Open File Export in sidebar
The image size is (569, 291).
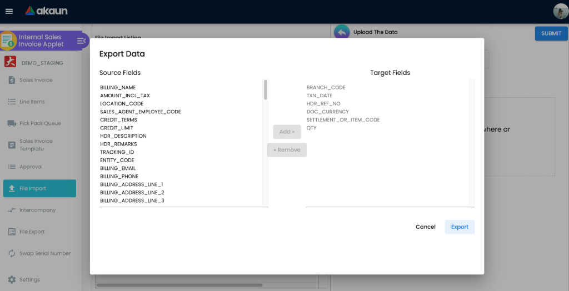coord(32,232)
